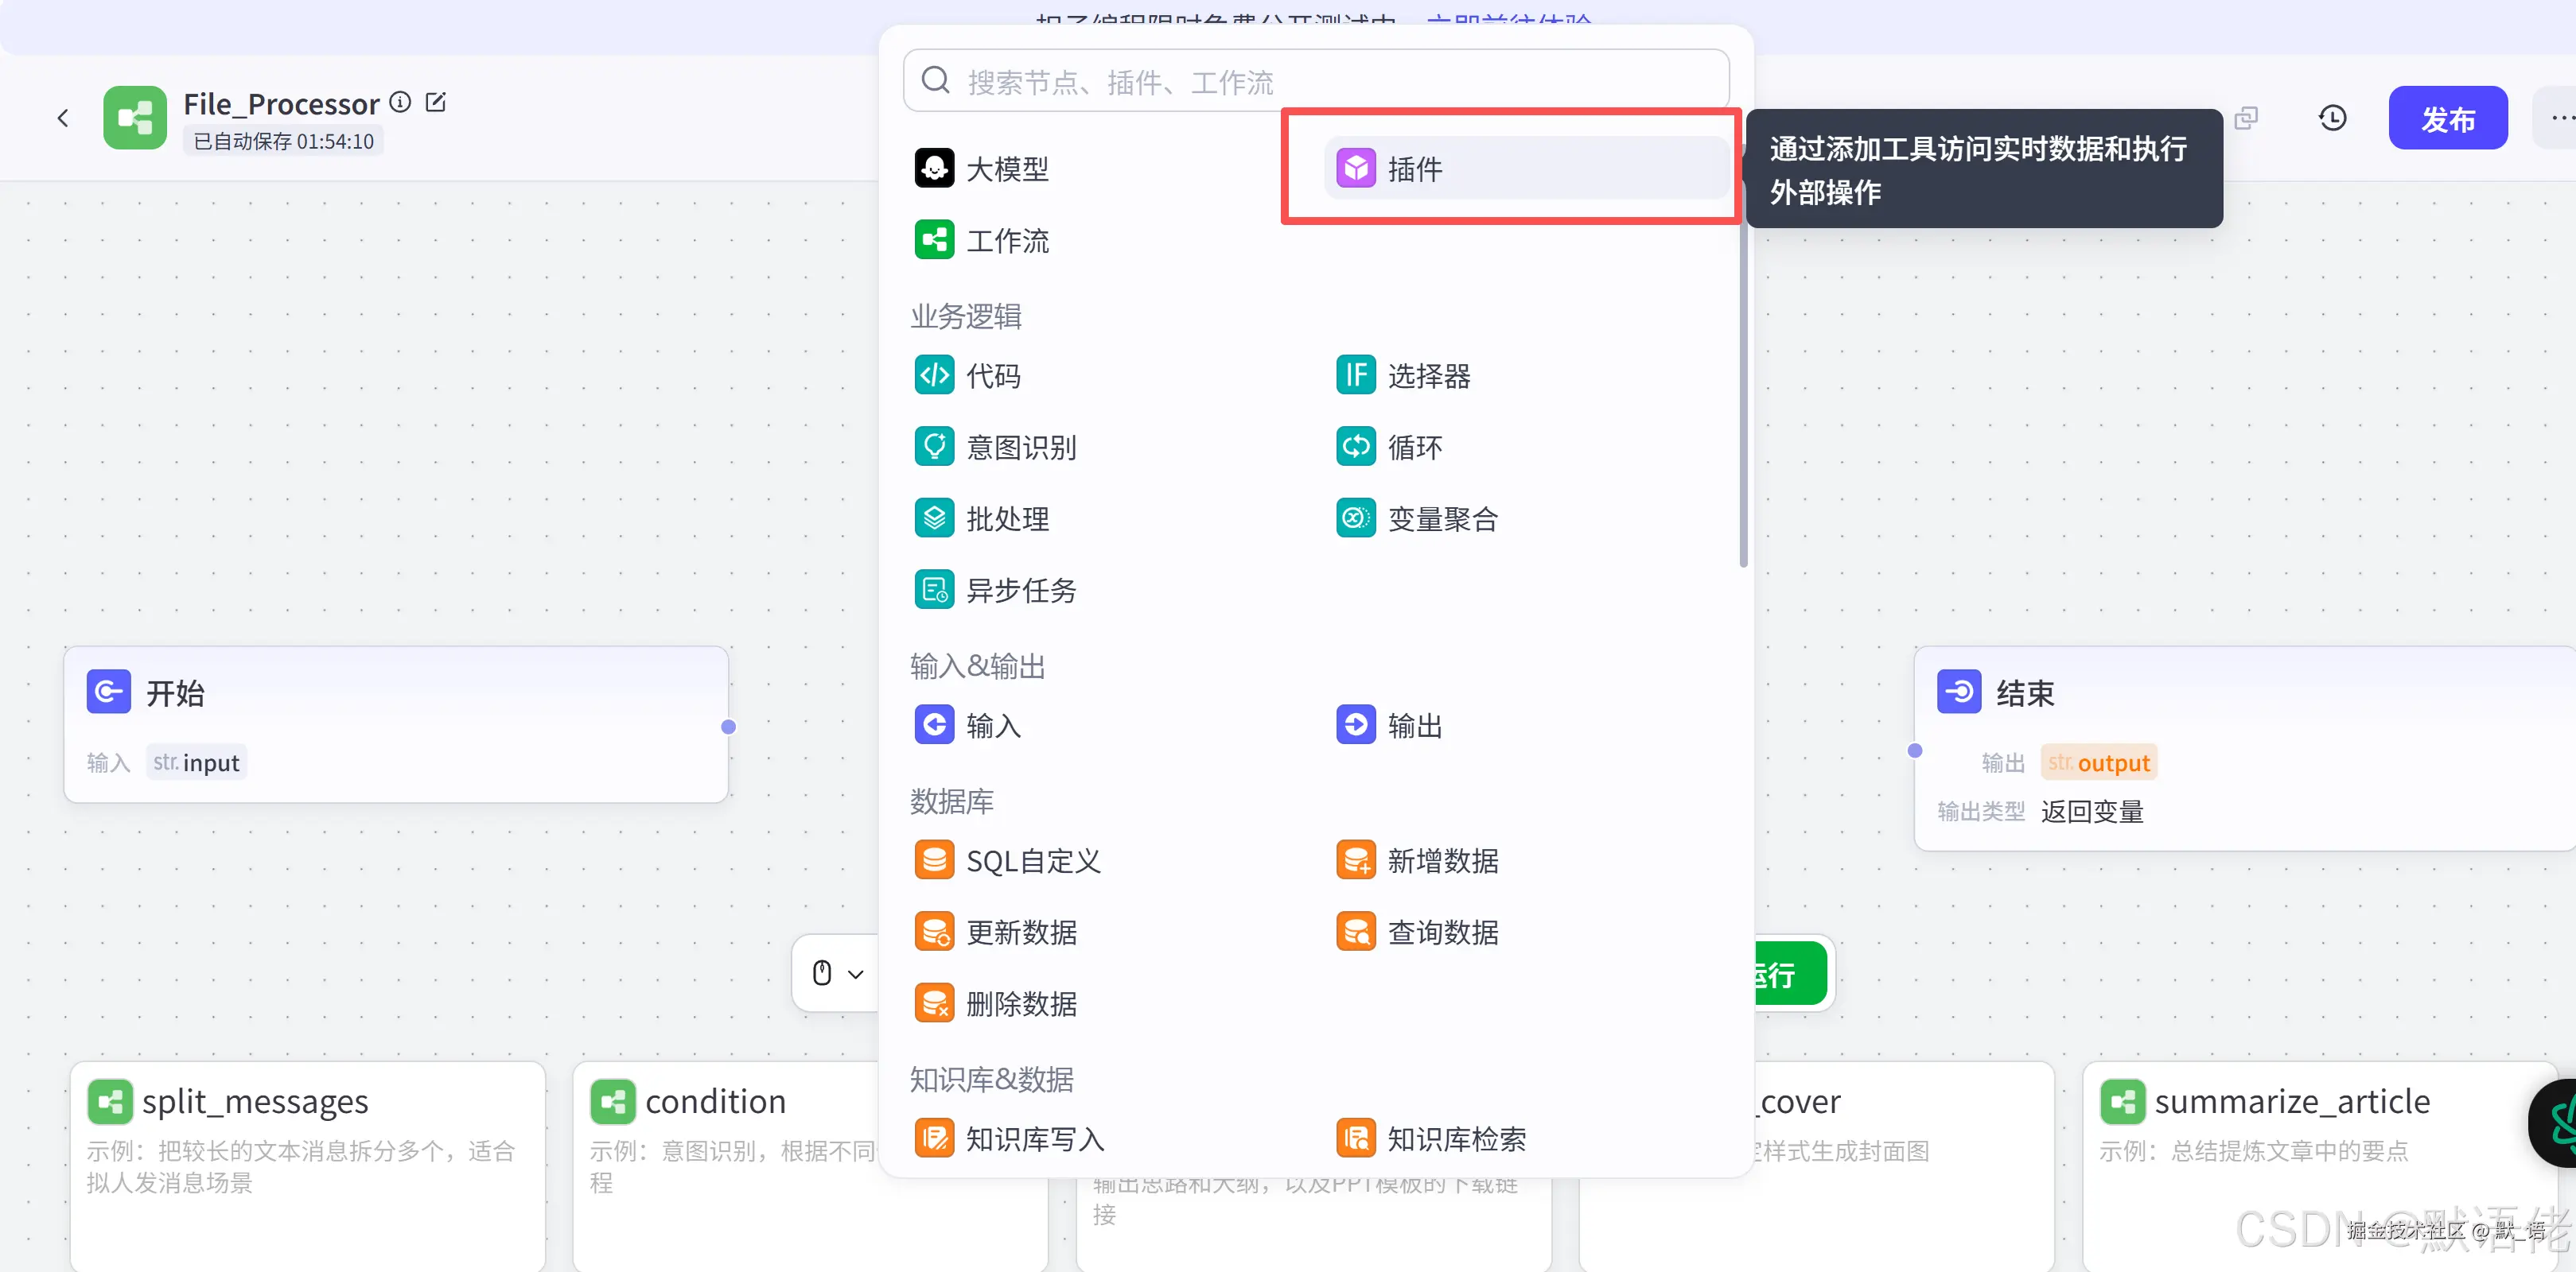Select the 代码 code node
The height and width of the screenshot is (1272, 2576).
(993, 374)
